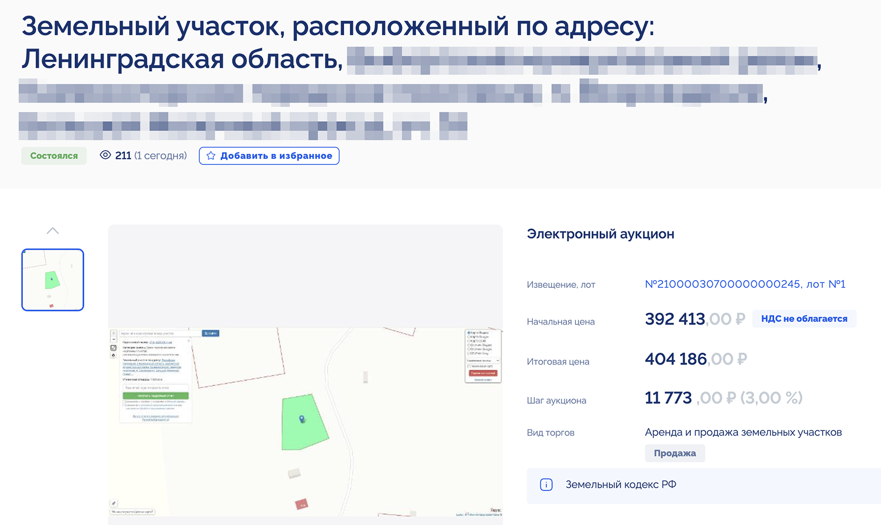Click the Состоялся status badge
Image resolution: width=881 pixels, height=525 pixels.
54,156
